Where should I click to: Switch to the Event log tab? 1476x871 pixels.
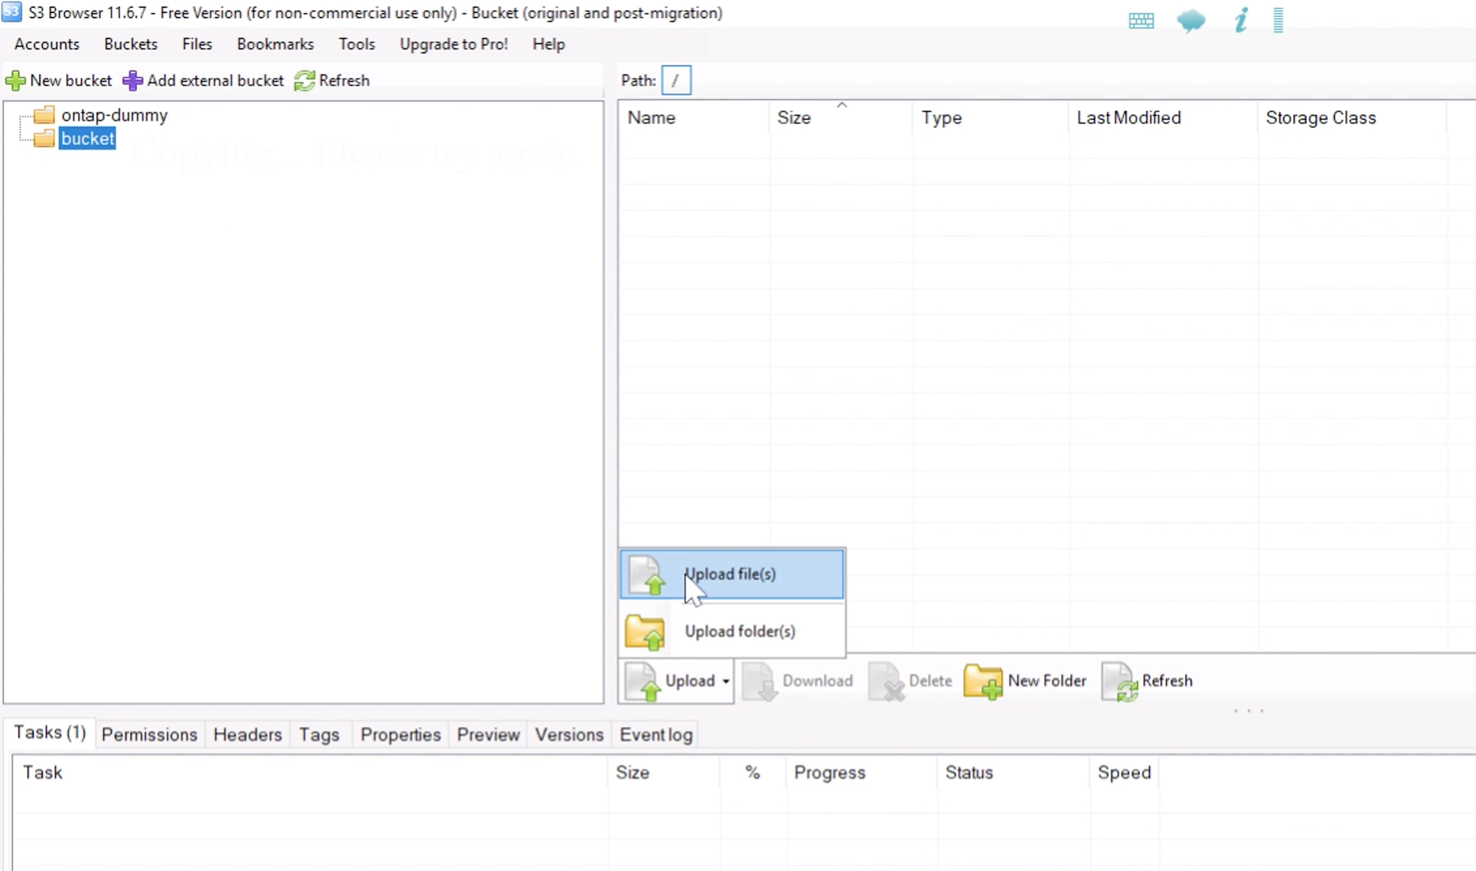tap(655, 734)
